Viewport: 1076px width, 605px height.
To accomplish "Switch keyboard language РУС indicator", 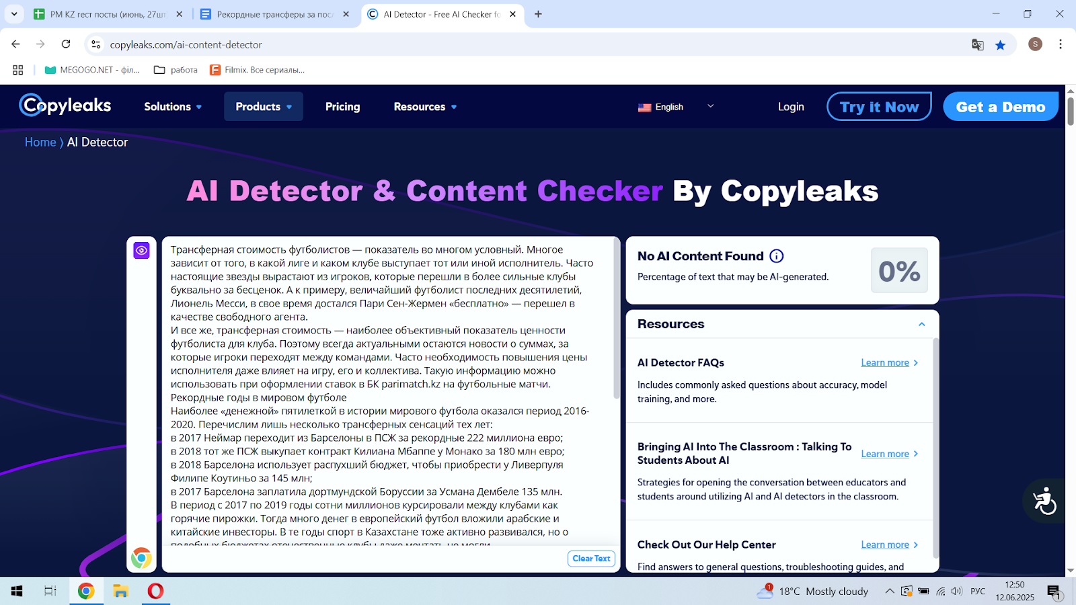I will (x=977, y=591).
